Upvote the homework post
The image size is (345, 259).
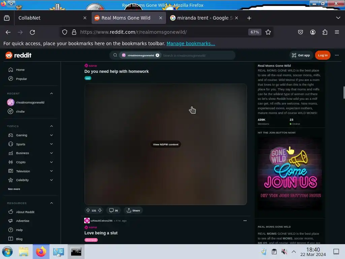coord(88,210)
